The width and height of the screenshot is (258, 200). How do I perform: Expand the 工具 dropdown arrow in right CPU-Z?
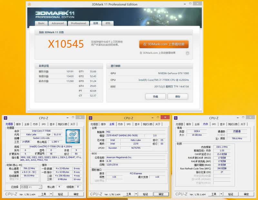click(221, 194)
